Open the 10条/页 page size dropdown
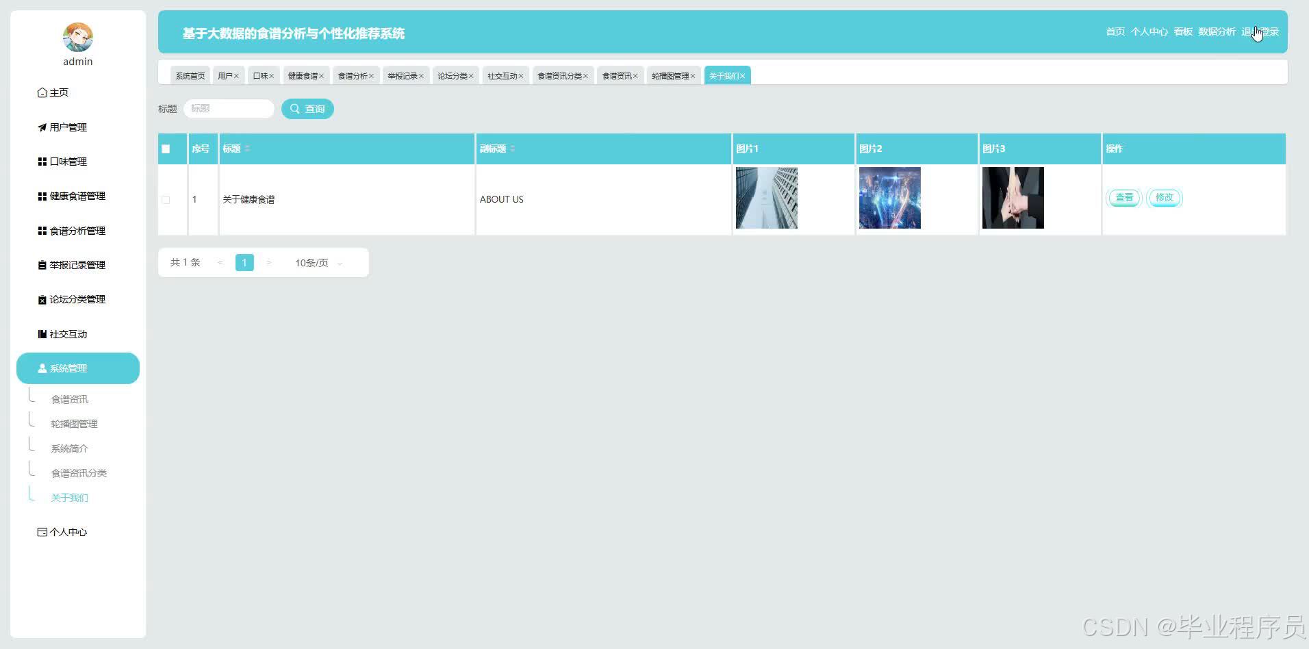The height and width of the screenshot is (649, 1309). click(318, 263)
